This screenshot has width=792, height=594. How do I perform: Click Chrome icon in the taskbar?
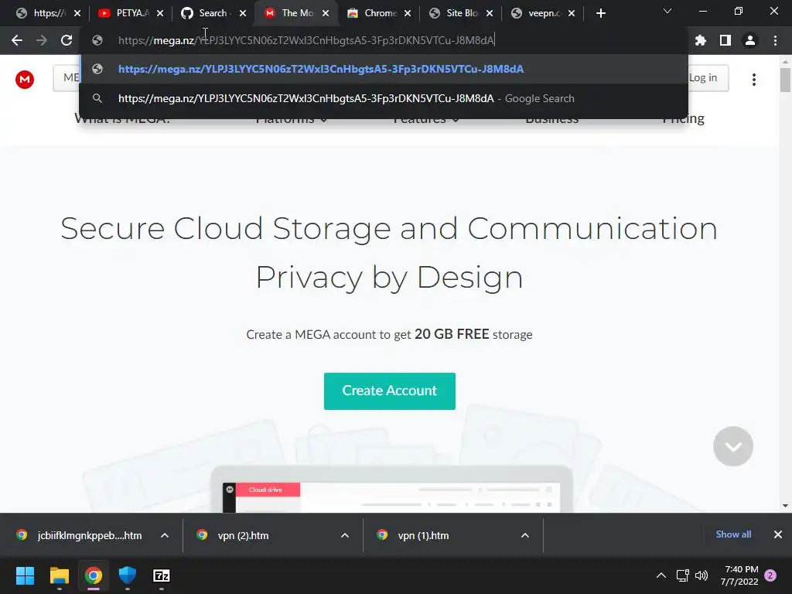(x=94, y=575)
